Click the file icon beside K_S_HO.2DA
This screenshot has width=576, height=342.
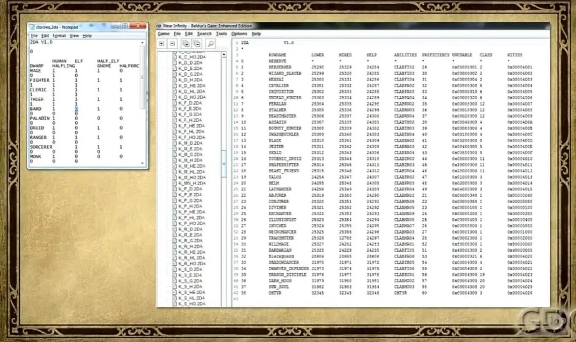click(x=175, y=304)
